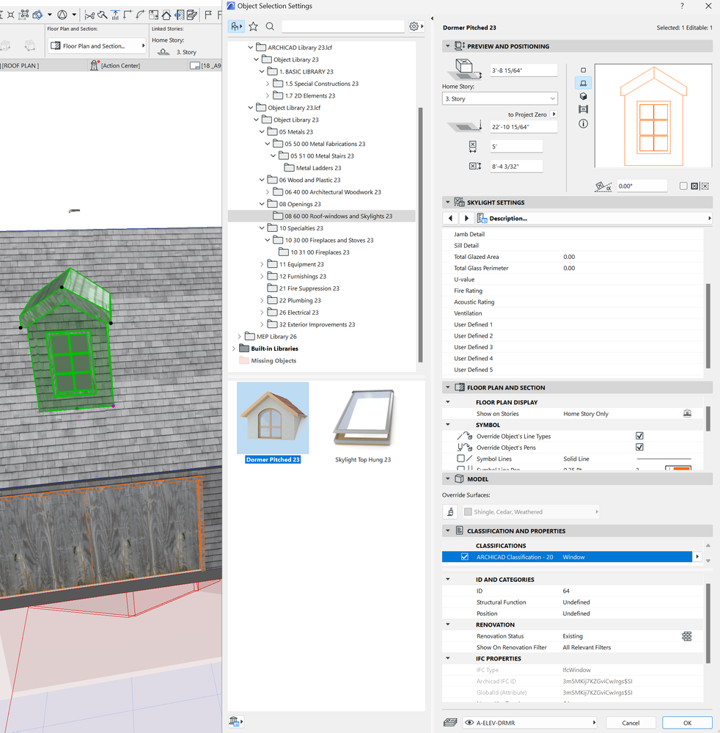Viewport: 720px width, 733px height.
Task: Collapse the Preview and Positioning panel
Action: (x=447, y=46)
